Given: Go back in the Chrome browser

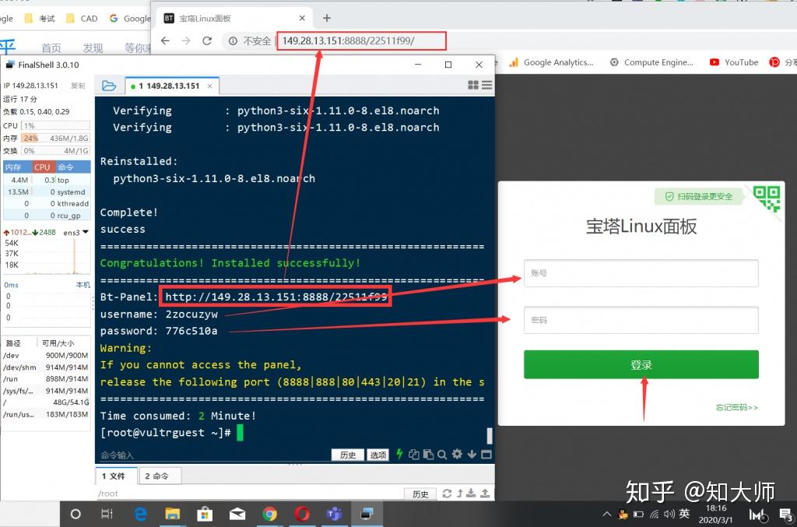Looking at the screenshot, I should pos(165,40).
